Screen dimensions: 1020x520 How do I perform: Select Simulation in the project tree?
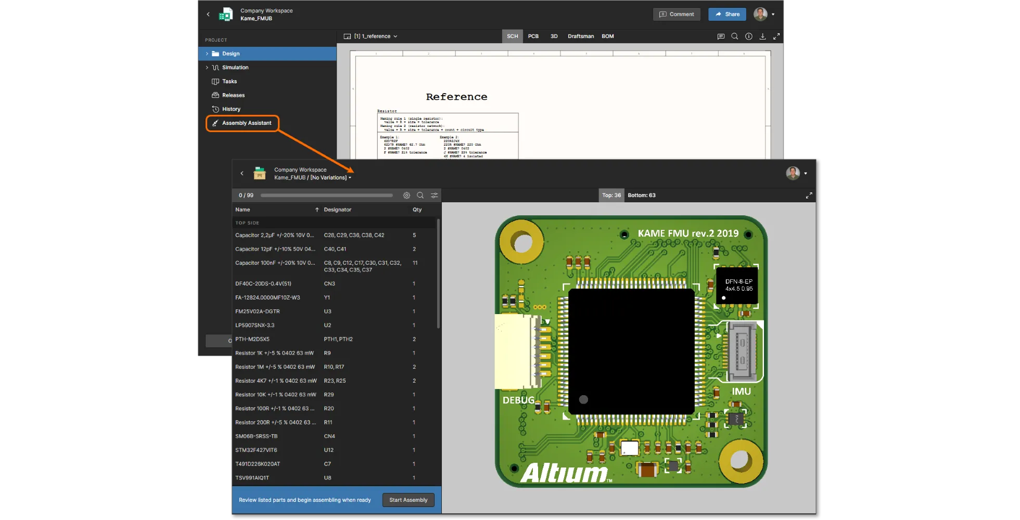(x=267, y=68)
